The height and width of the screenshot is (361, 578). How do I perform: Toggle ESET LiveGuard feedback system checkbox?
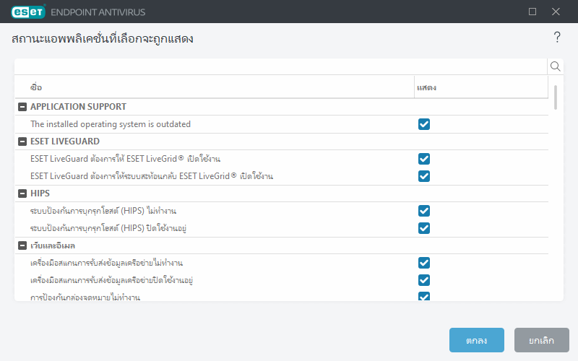click(x=424, y=176)
